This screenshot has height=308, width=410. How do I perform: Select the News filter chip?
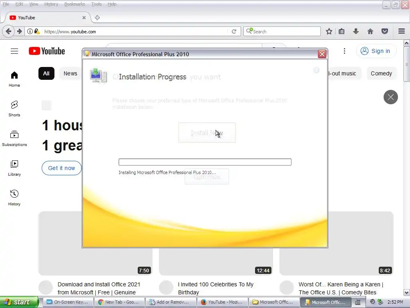tap(70, 73)
